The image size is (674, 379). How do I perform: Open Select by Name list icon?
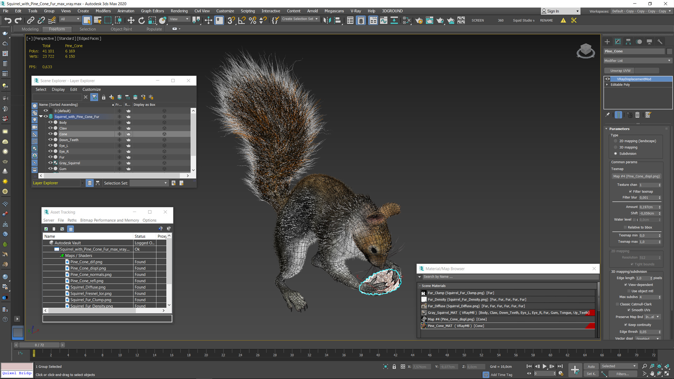(98, 20)
